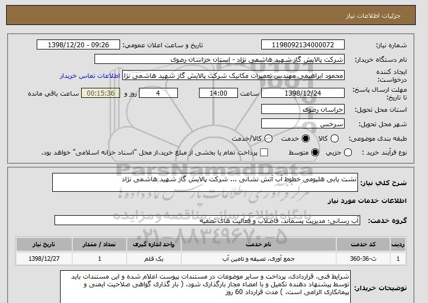Click the request creator field محمود ابراهیمی
The image size is (428, 303).
point(233,76)
